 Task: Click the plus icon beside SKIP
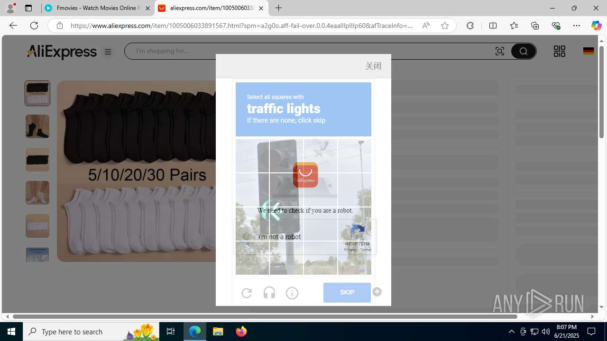tap(377, 292)
